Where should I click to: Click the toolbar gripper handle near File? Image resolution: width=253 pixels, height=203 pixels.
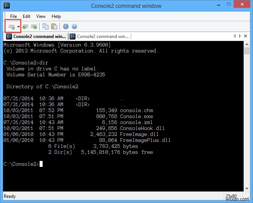point(5,16)
